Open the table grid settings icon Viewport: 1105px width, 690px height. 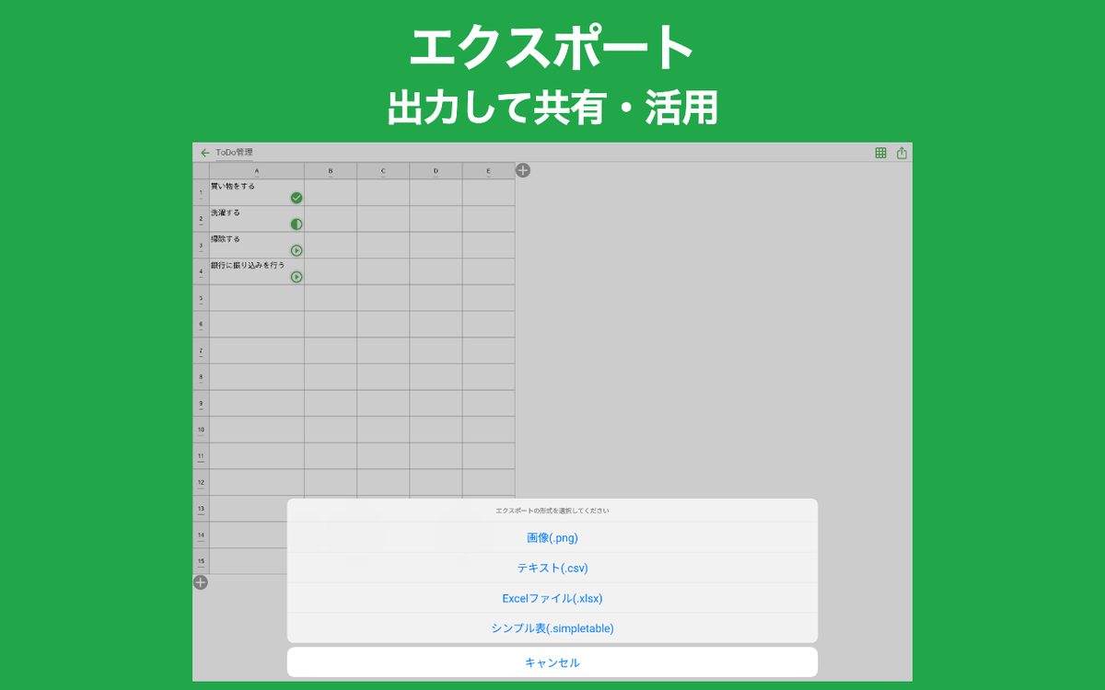point(880,153)
